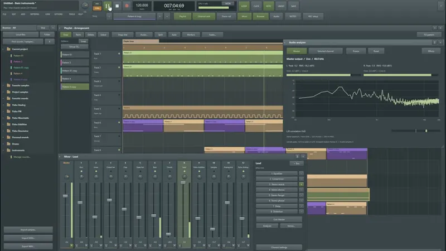
Task: Click the Lead channel pan knob
Action: [185, 177]
